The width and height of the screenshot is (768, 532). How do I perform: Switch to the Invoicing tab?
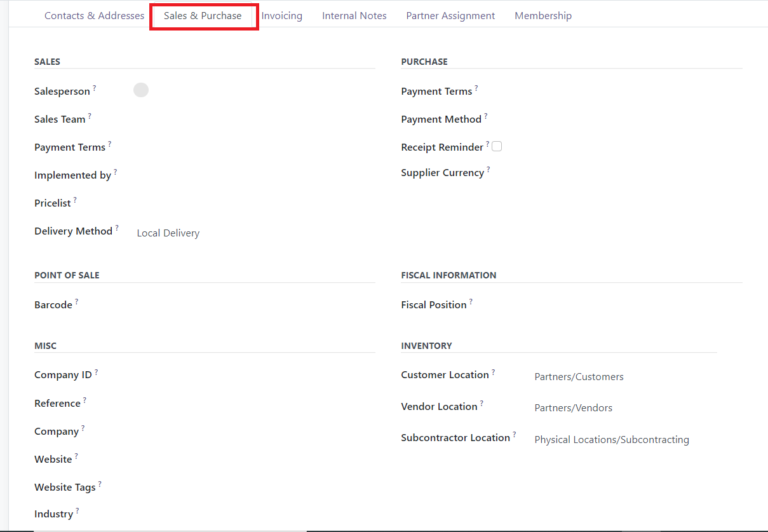[281, 16]
